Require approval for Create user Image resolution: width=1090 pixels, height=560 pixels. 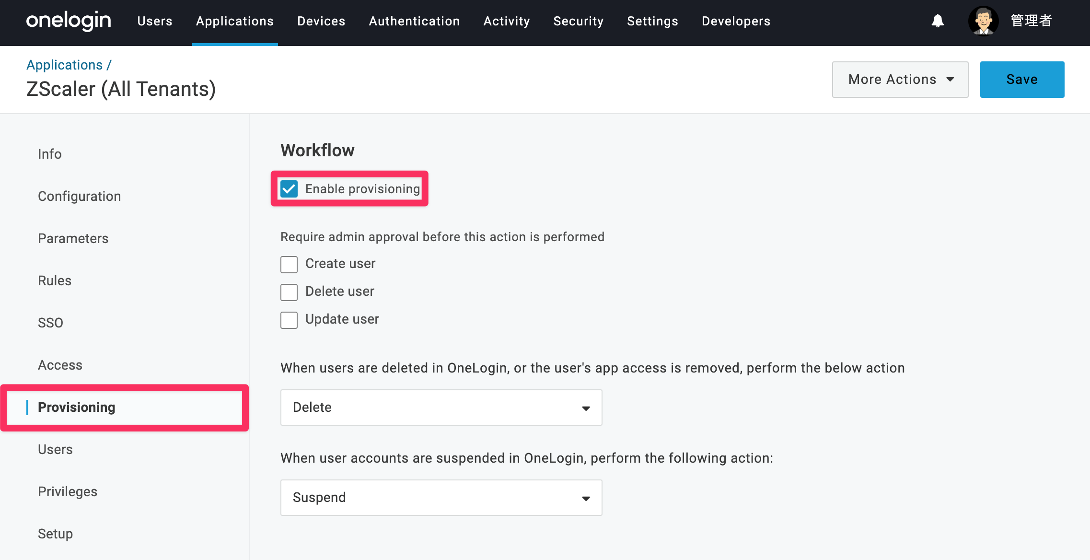coord(289,264)
